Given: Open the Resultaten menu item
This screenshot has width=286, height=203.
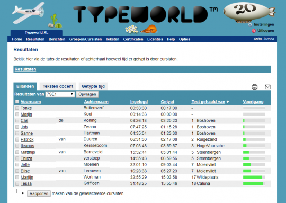Looking at the screenshot, I should click(x=35, y=39).
